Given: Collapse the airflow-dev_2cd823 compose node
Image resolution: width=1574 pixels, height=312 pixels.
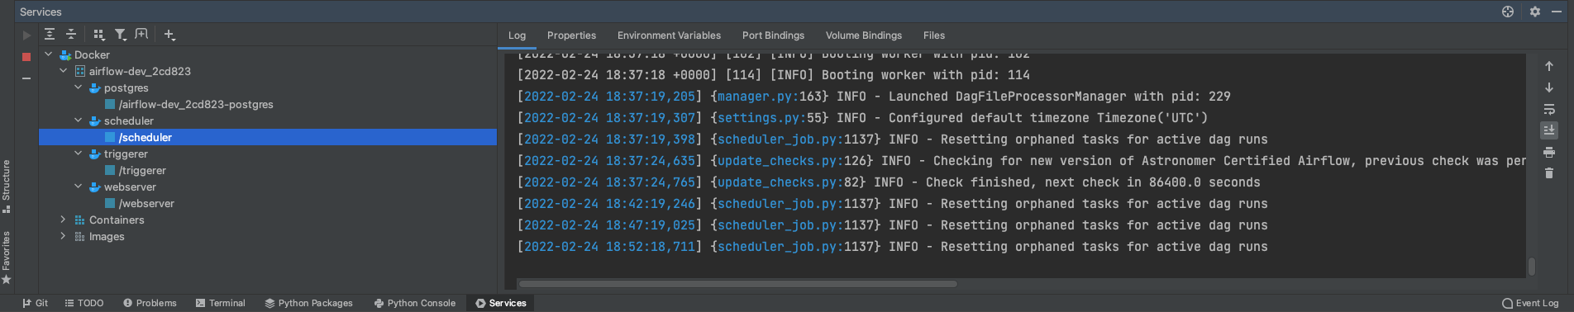Looking at the screenshot, I should 63,71.
